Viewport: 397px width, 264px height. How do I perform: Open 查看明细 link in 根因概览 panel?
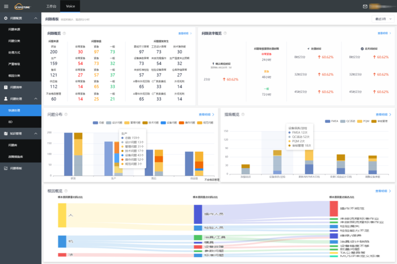click(383, 191)
